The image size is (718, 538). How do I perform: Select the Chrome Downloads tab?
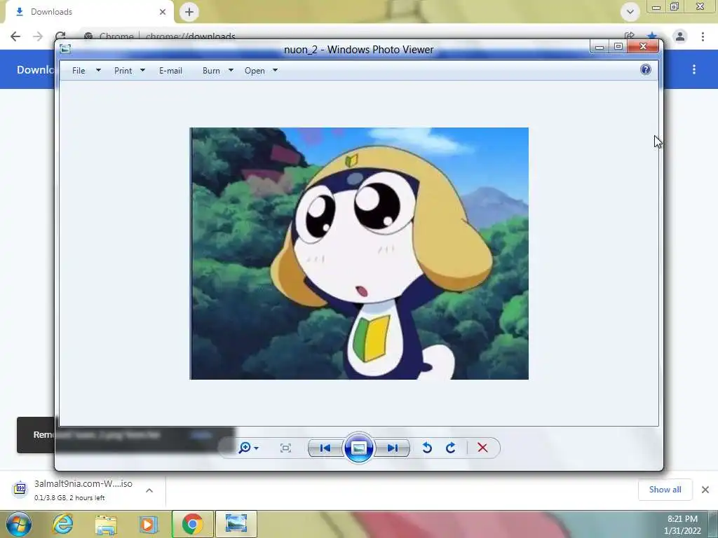(x=89, y=12)
